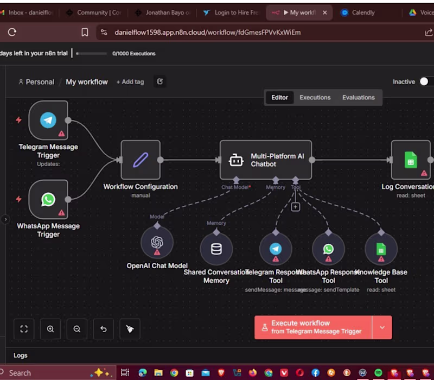Select the WhatsApp Message Trigger node
Viewport: 434px width, 380px height.
(x=48, y=199)
